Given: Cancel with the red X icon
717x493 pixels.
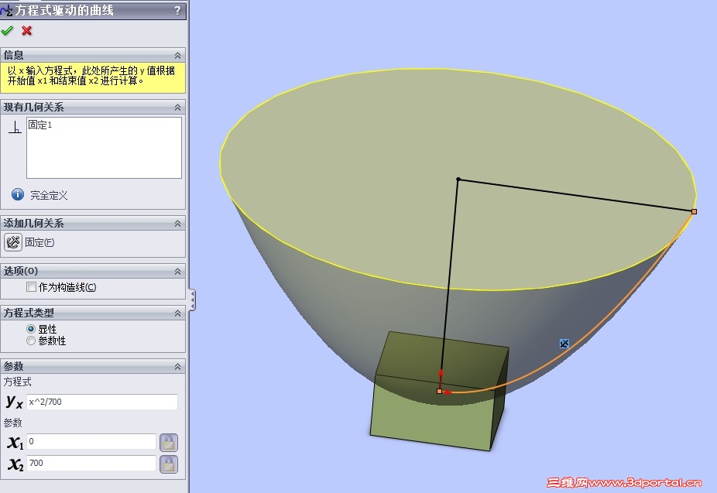Looking at the screenshot, I should click(26, 31).
